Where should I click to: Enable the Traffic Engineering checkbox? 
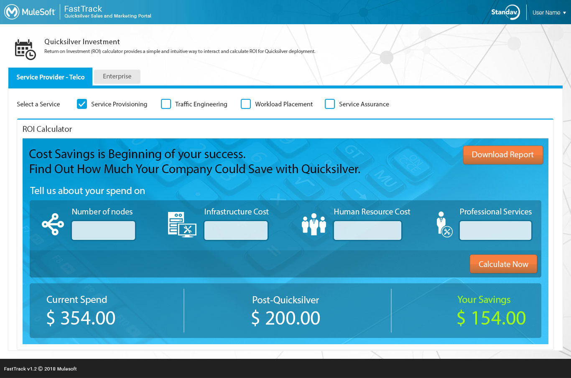coord(166,104)
